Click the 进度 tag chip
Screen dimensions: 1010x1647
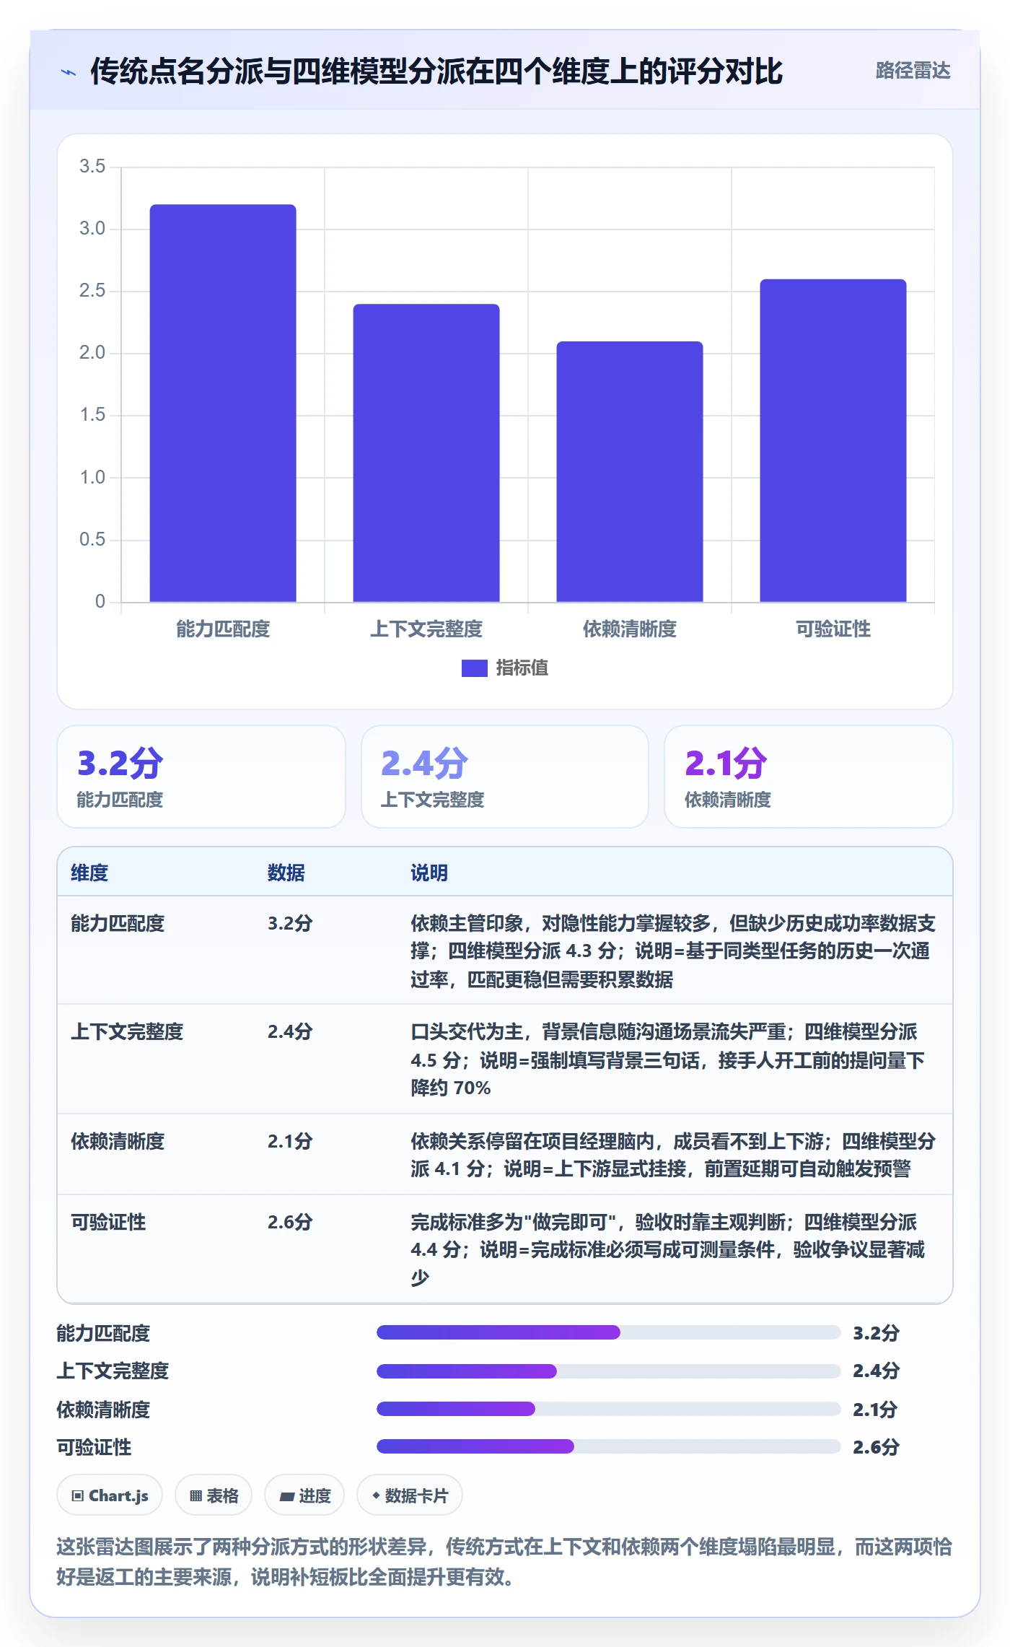coord(304,1495)
